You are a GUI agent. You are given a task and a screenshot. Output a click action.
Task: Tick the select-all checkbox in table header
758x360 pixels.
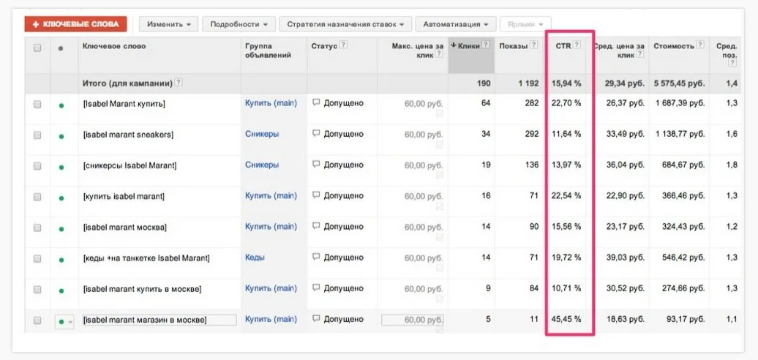pos(37,47)
